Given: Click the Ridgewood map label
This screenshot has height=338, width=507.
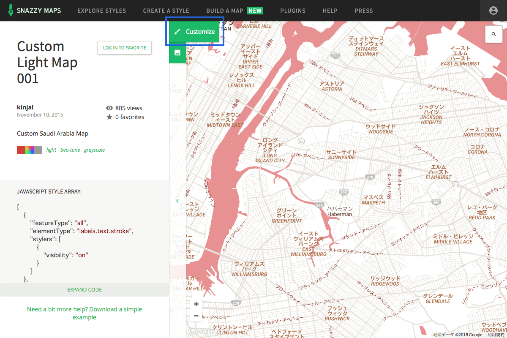Looking at the screenshot, I should [x=385, y=281].
